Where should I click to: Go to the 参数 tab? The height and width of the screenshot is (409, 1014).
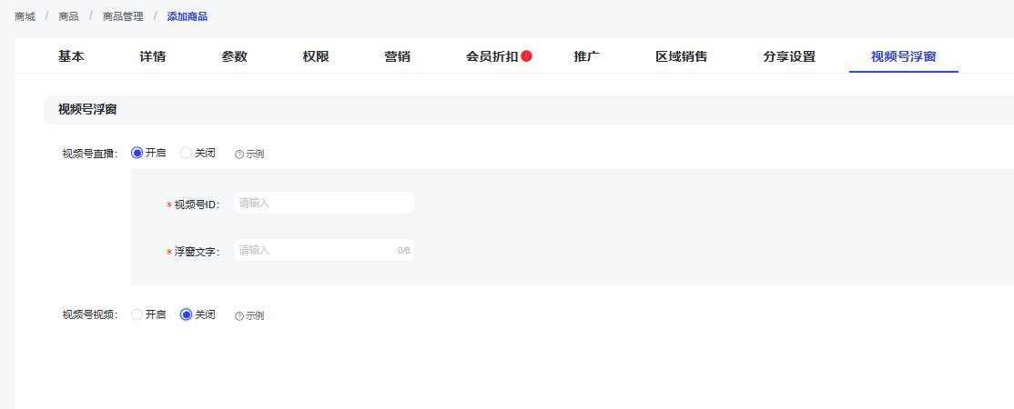(x=234, y=56)
